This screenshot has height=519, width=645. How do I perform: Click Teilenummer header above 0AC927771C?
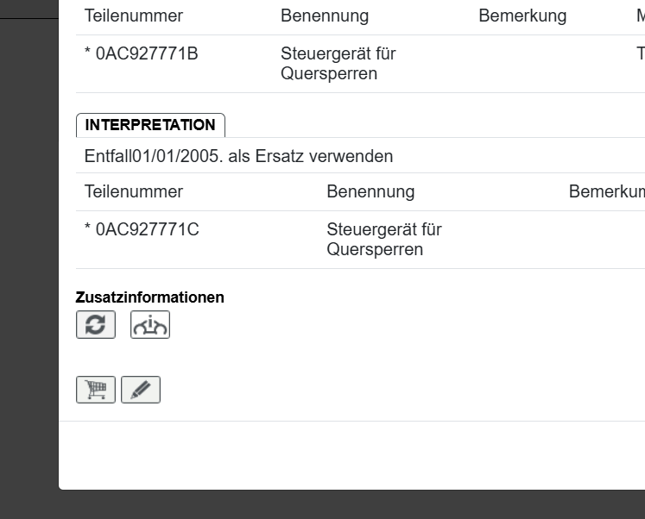[134, 191]
